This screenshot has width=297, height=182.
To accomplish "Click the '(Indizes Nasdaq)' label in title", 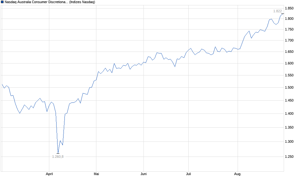I will click(82, 2).
